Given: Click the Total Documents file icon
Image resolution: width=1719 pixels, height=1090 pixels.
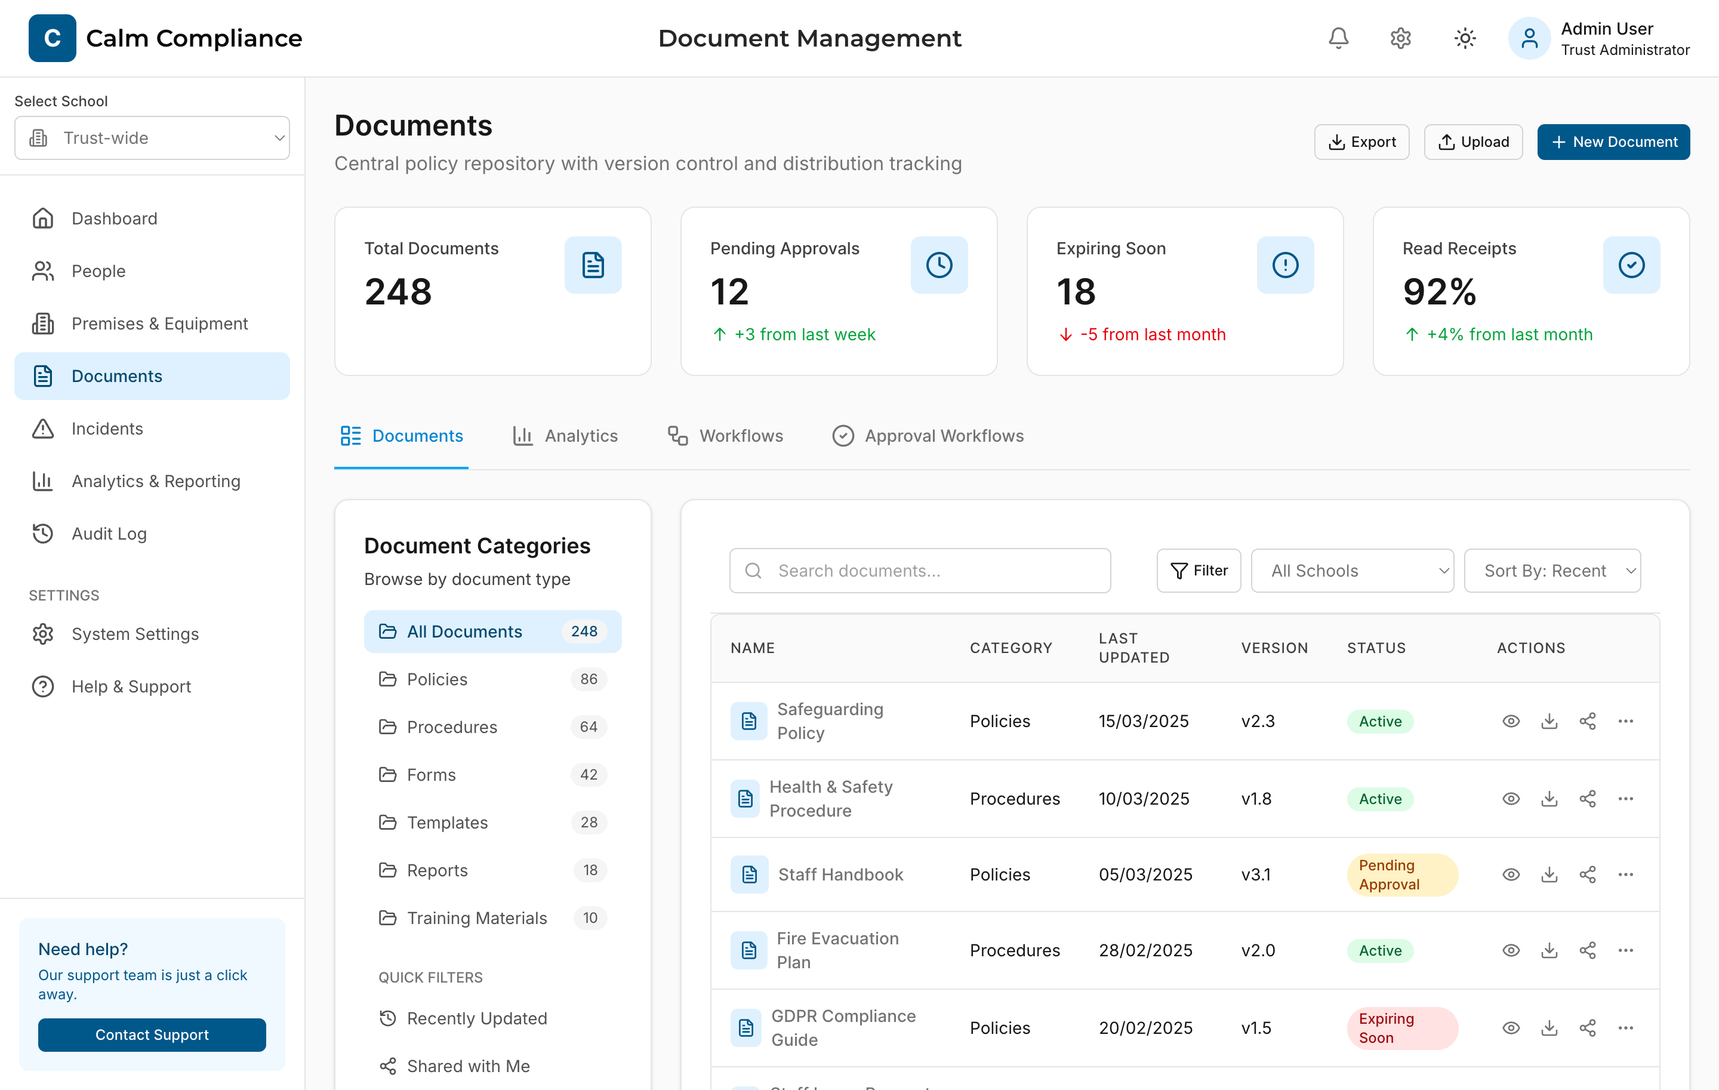Looking at the screenshot, I should [593, 265].
